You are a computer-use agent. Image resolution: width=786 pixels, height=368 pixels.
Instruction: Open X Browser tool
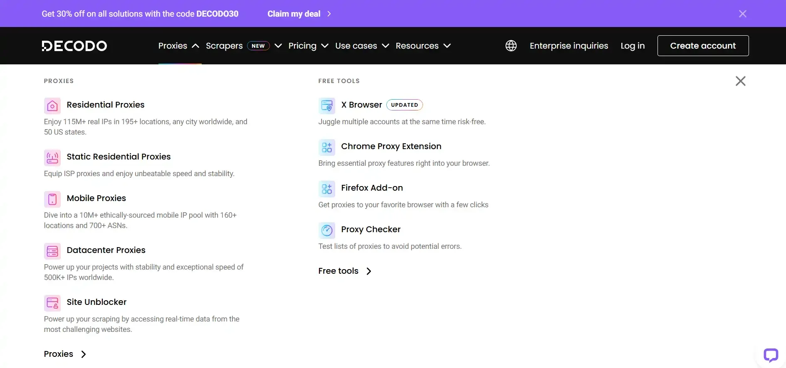pyautogui.click(x=361, y=105)
